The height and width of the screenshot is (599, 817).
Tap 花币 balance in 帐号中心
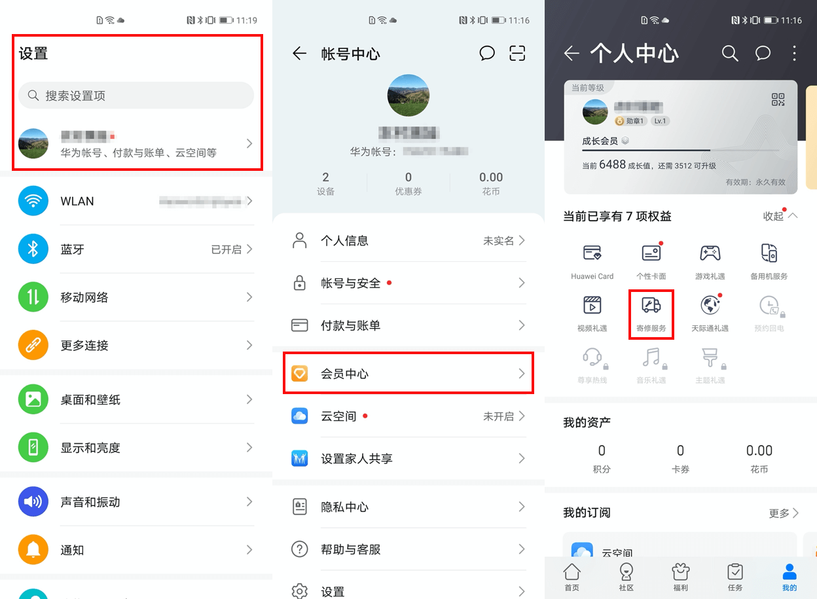click(x=491, y=184)
